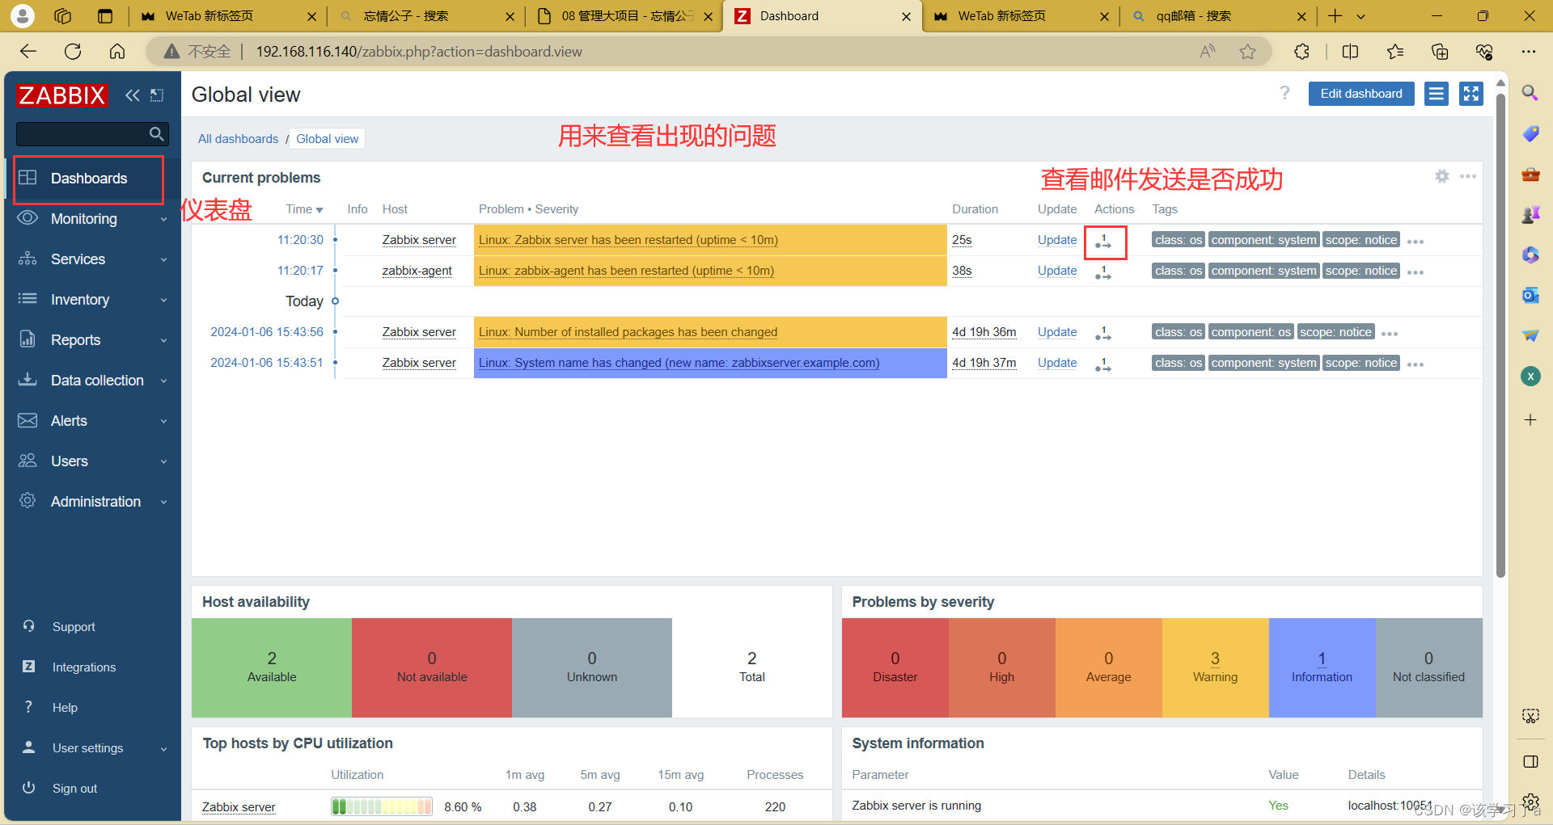Image resolution: width=1553 pixels, height=825 pixels.
Task: Click the browser address bar URL
Action: (x=419, y=52)
